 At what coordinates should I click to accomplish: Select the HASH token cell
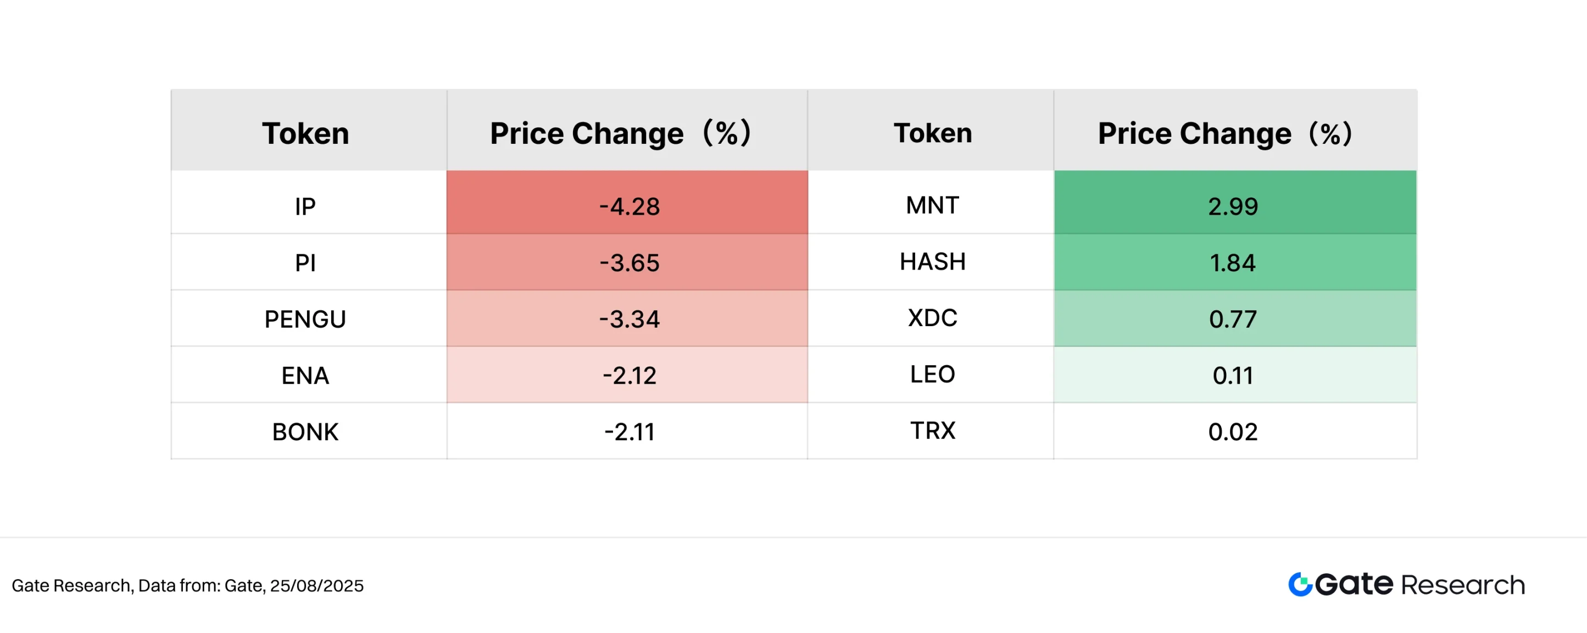pos(932,262)
